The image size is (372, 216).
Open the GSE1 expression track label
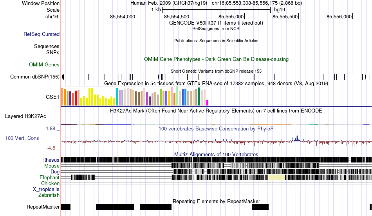click(x=52, y=97)
